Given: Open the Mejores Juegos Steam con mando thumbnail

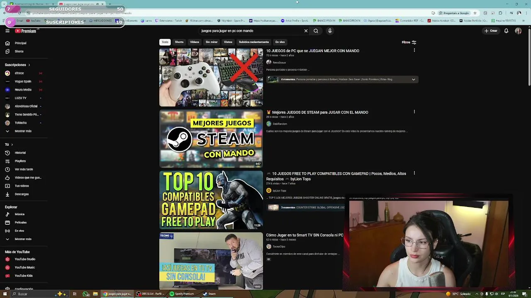Looking at the screenshot, I should 211,139.
